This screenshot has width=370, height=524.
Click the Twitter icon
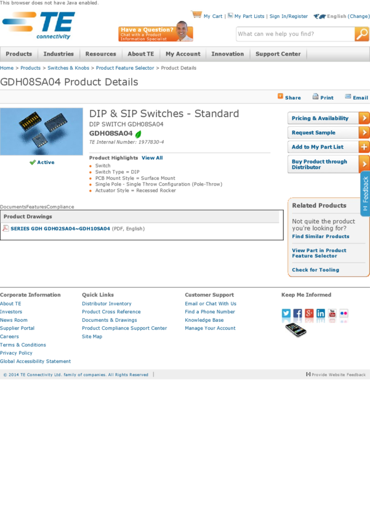pyautogui.click(x=286, y=313)
